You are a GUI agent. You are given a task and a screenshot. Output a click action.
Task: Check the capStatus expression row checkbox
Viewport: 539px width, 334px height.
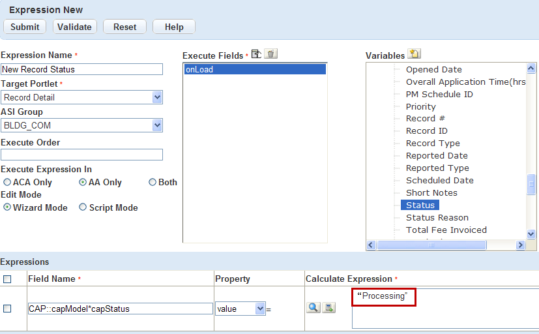[7, 309]
